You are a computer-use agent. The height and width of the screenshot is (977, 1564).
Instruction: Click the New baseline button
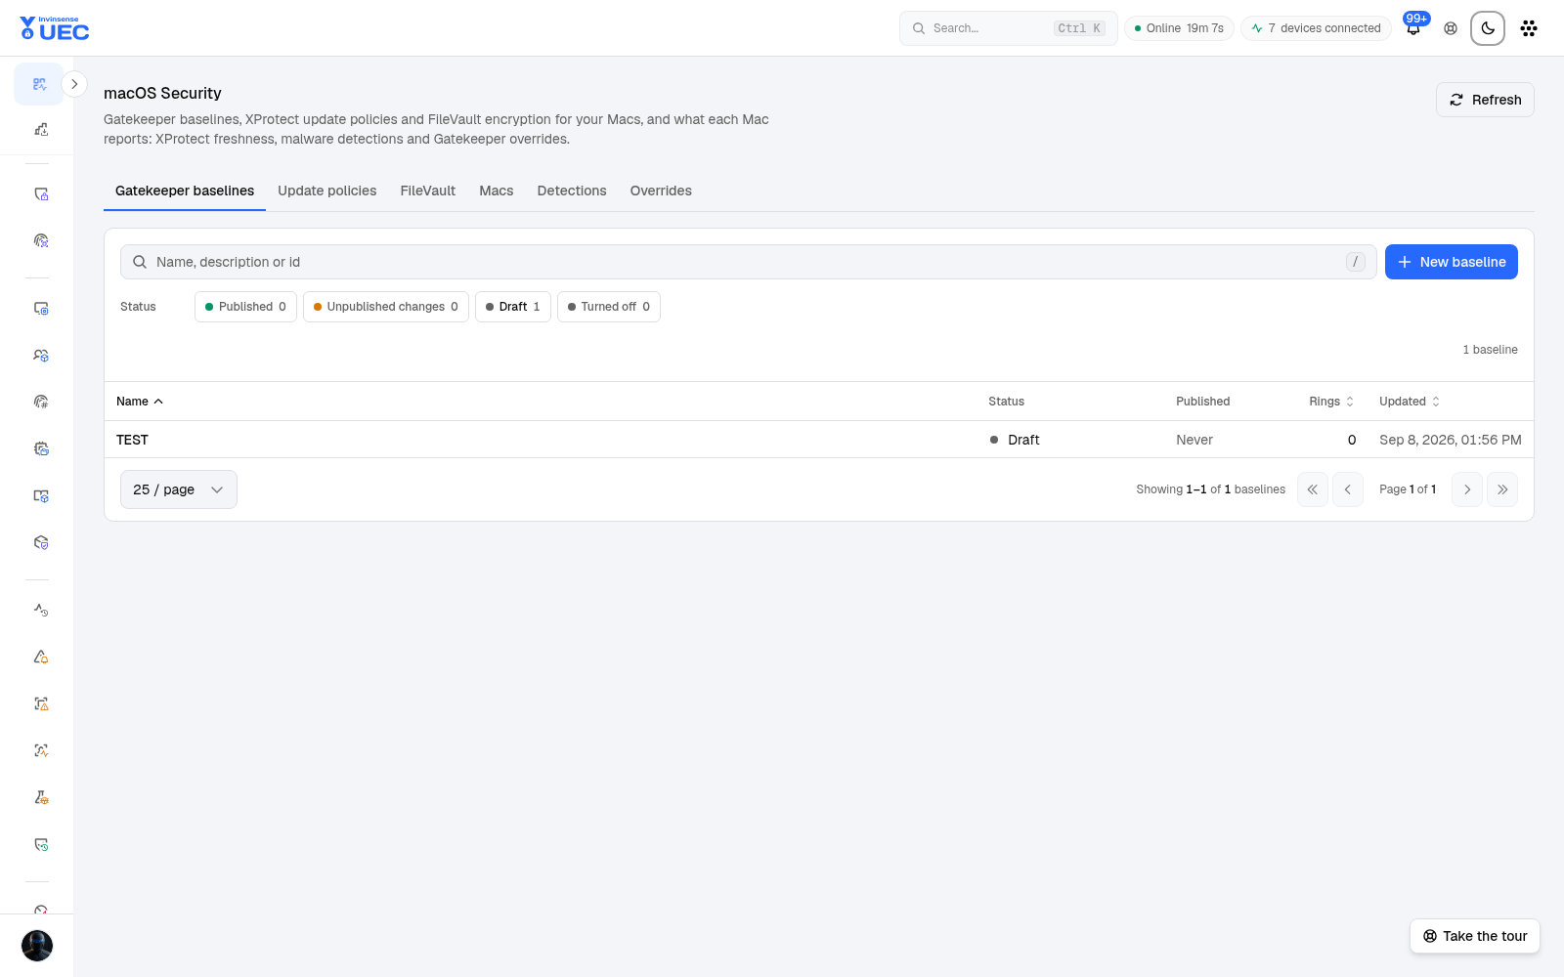pos(1452,262)
